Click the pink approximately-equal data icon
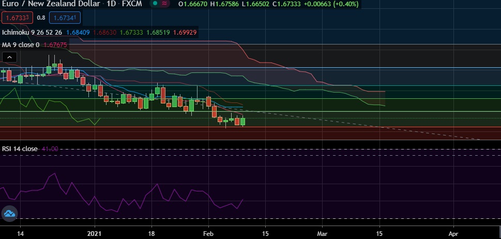501x239 pixels. tap(164, 4)
